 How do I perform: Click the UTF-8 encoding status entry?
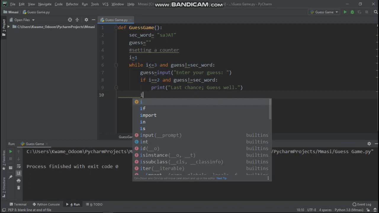(x=312, y=210)
